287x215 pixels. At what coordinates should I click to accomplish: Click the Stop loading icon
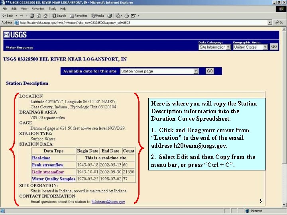[x=32, y=16]
